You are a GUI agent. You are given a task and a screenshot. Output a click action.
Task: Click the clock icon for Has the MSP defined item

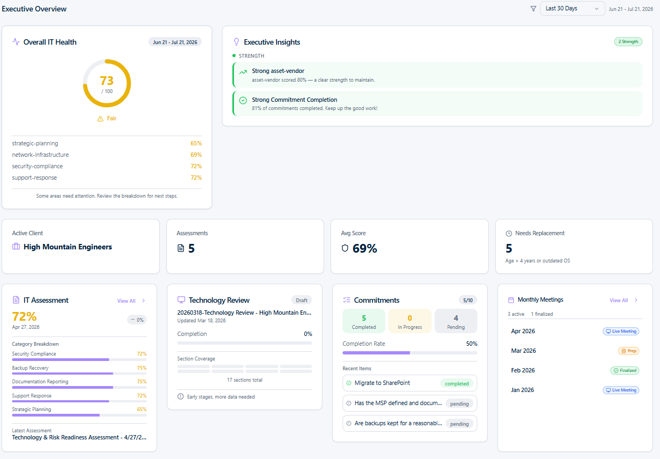tap(349, 403)
